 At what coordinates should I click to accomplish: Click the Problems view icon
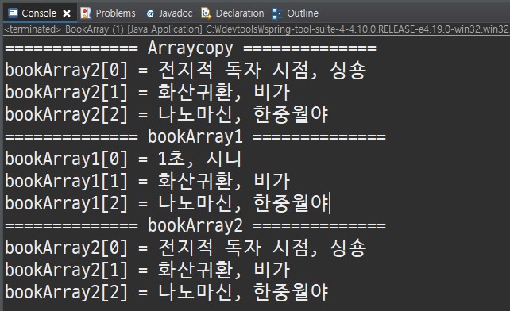coord(86,13)
